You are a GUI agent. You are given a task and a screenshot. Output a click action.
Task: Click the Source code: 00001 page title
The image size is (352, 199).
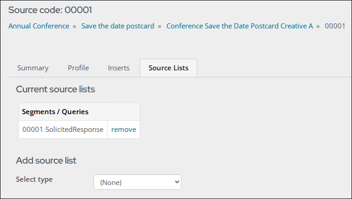[x=50, y=10]
